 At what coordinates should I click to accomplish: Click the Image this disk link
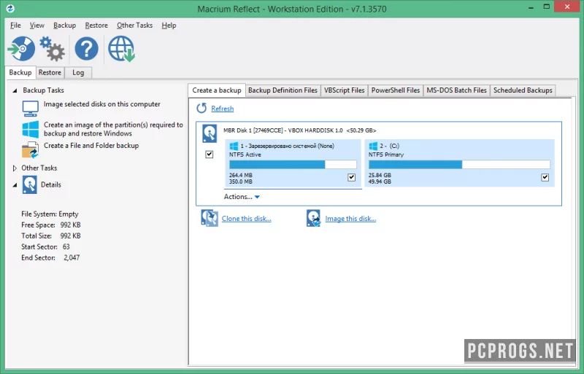(x=350, y=219)
